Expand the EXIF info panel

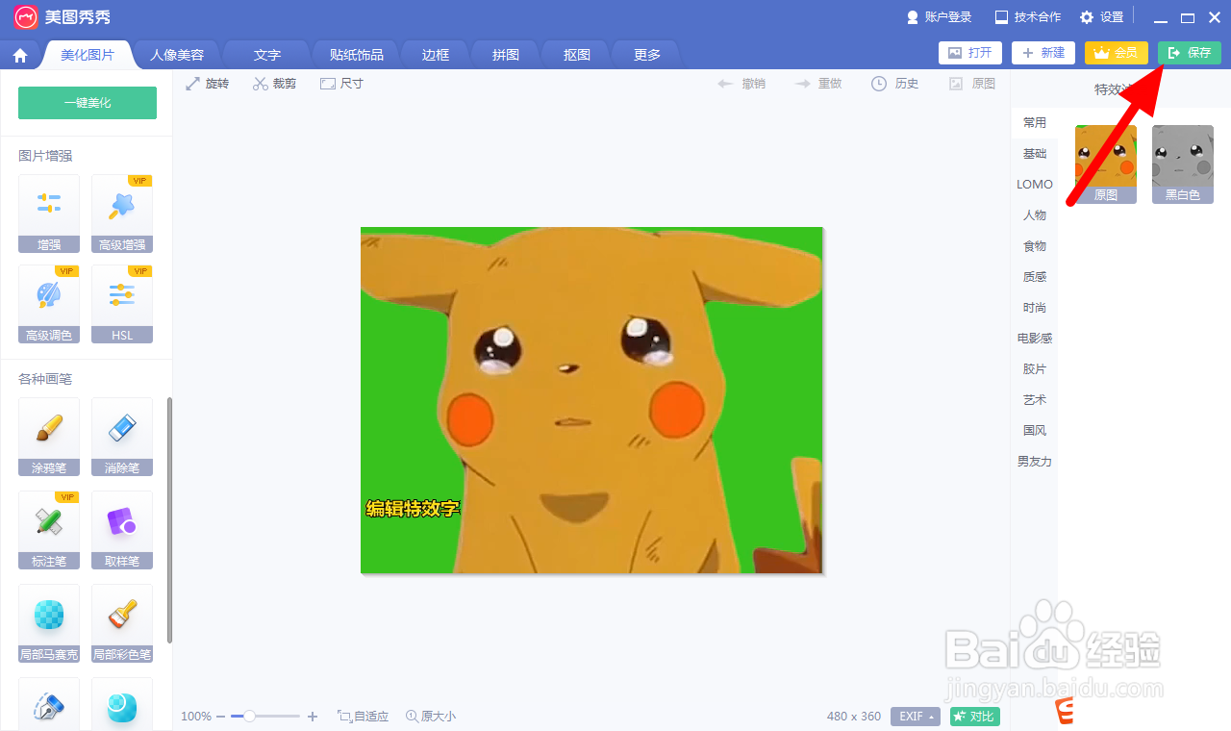pyautogui.click(x=915, y=717)
